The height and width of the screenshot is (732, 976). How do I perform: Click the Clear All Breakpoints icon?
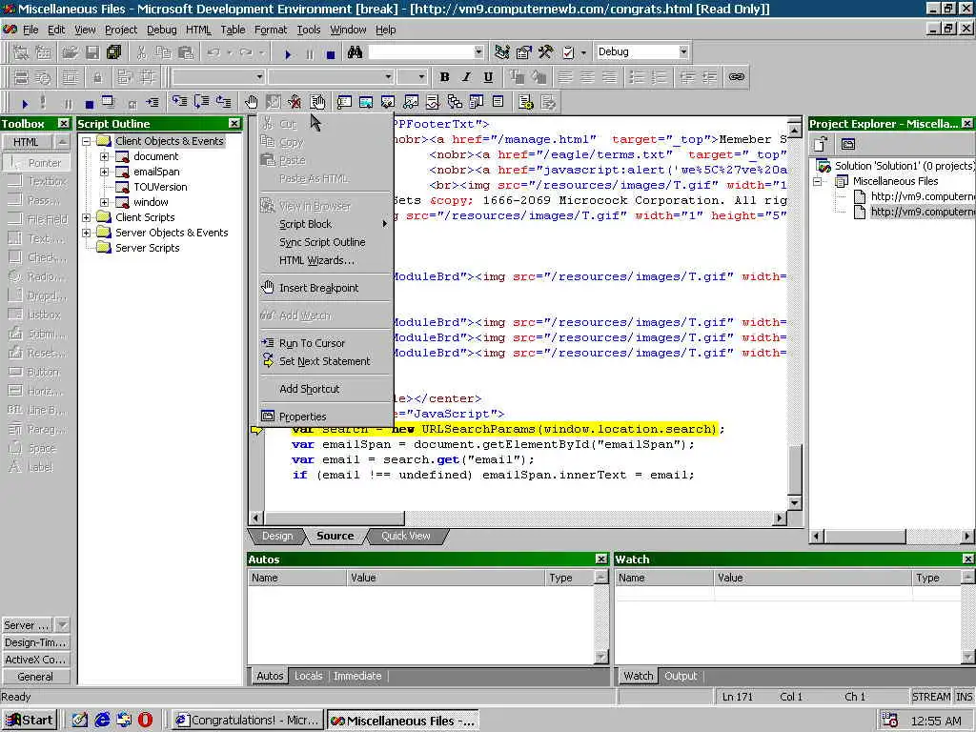coord(295,101)
